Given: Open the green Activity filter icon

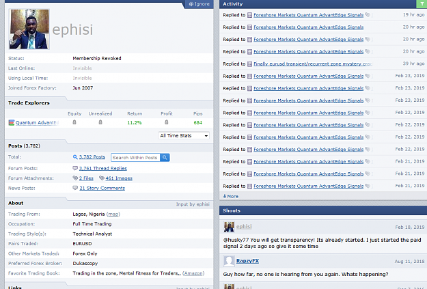Looking at the screenshot, I should (422, 4).
